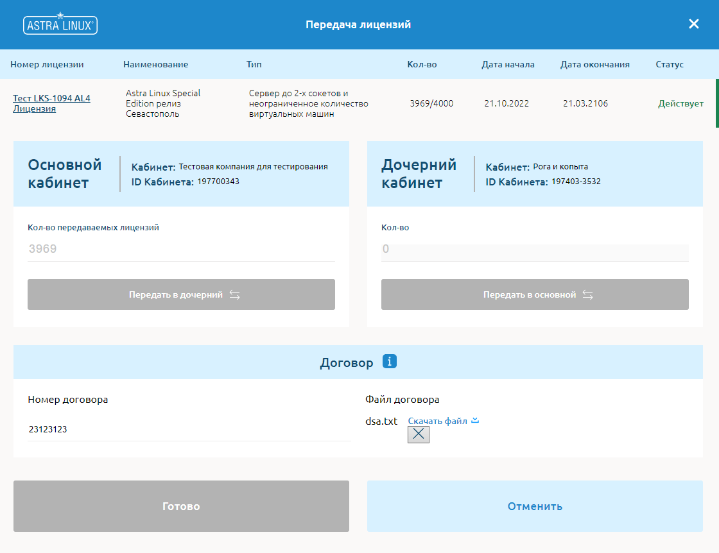Image resolution: width=719 pixels, height=553 pixels.
Task: Click the Наименование column header
Action: pos(155,64)
